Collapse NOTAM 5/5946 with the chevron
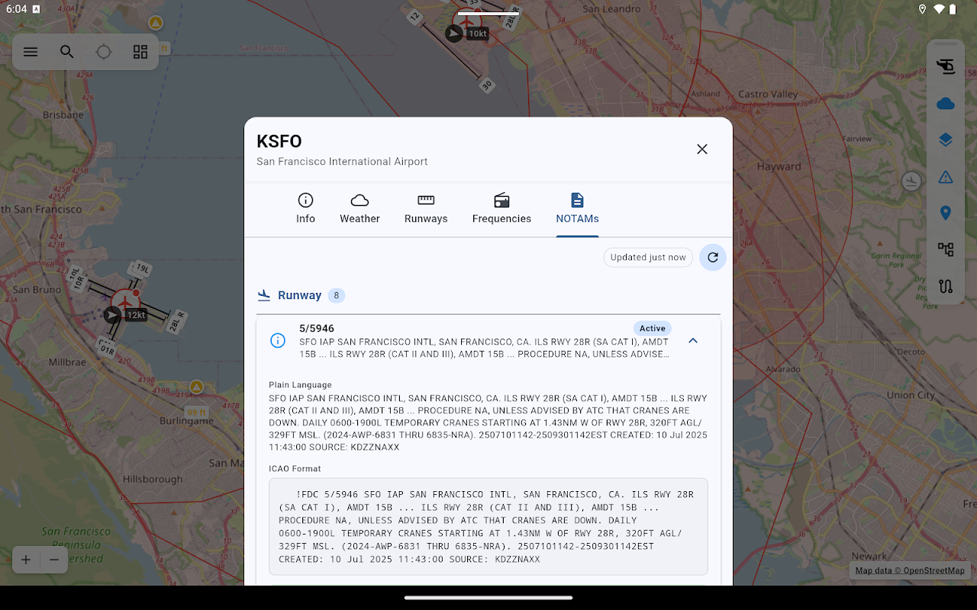This screenshot has width=977, height=610. (693, 341)
